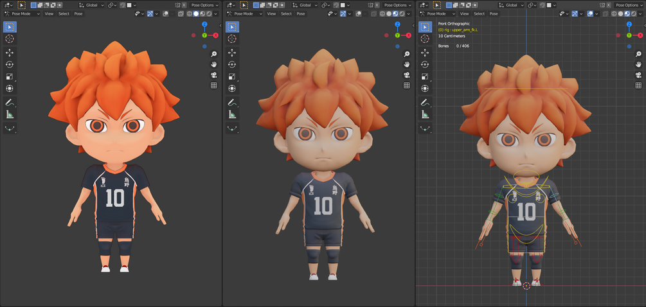646x307 pixels.
Task: Open Pose menu in right viewport
Action: coord(494,13)
